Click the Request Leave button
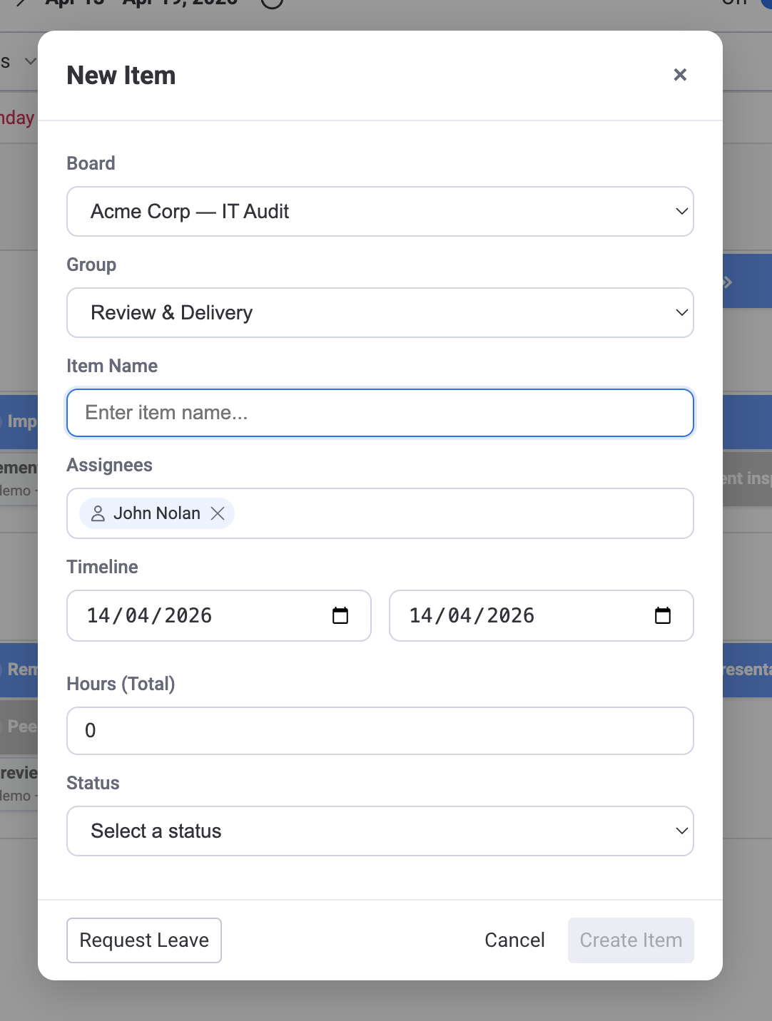The width and height of the screenshot is (772, 1021). (143, 940)
